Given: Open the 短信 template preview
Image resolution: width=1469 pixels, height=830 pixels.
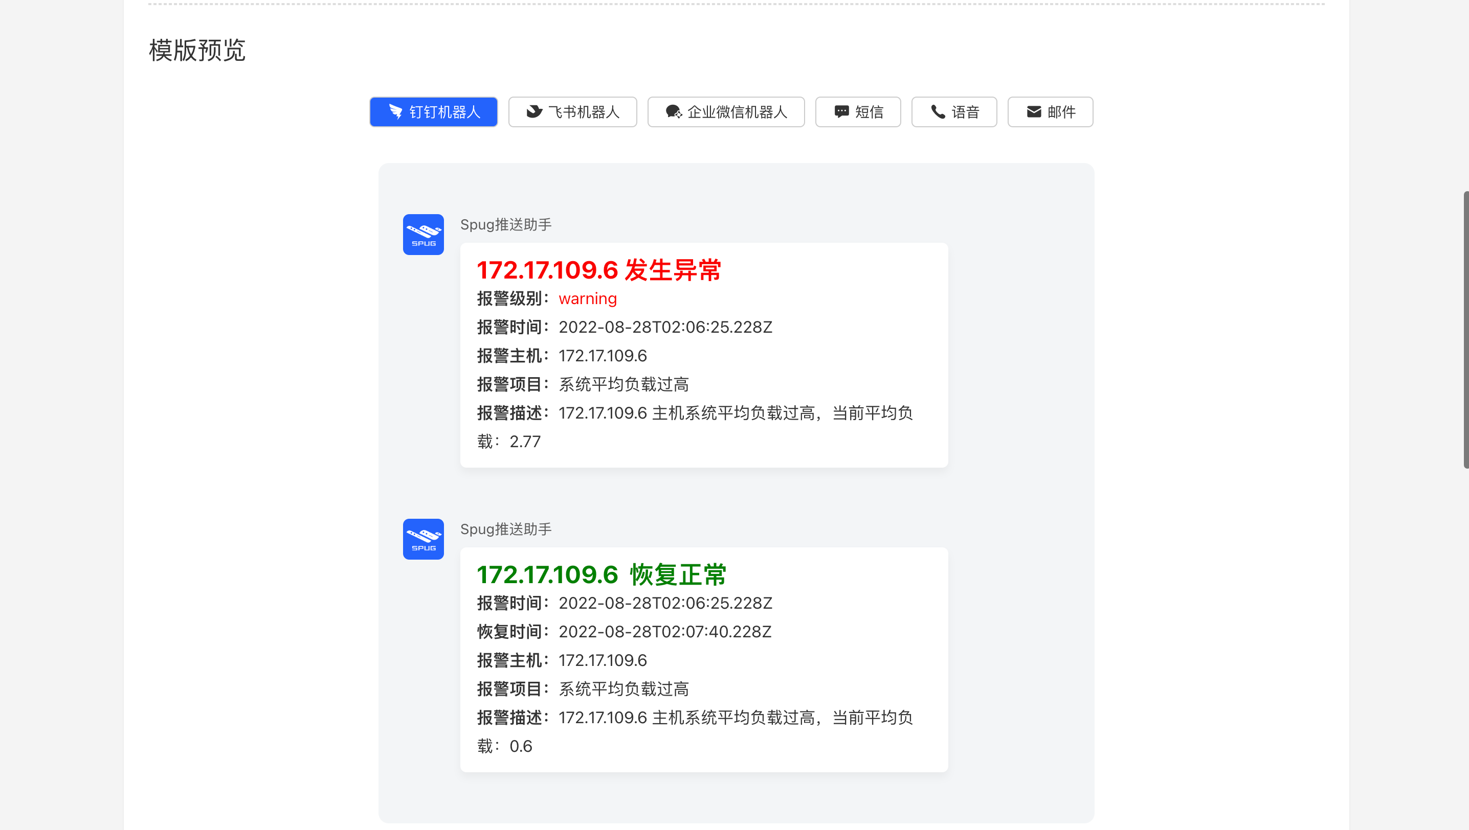Looking at the screenshot, I should click(869, 112).
